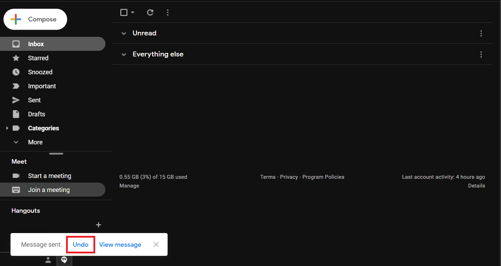Open the Program Policies link

click(x=323, y=177)
